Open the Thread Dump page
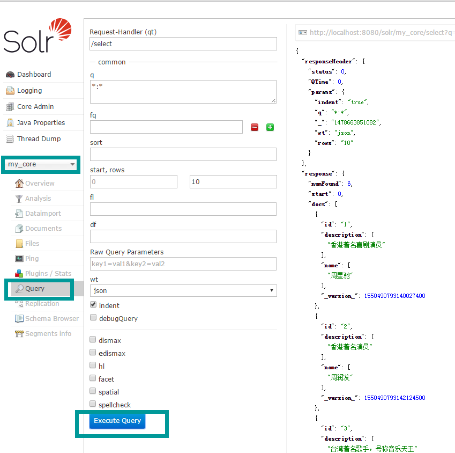 coord(39,139)
